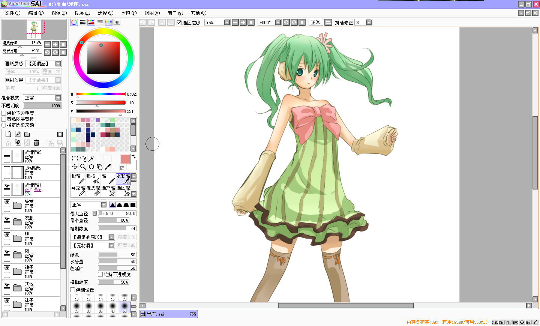This screenshot has width=540, height=326.
Task: Choose the 铅笔 pencil brush
Action: pos(78,179)
